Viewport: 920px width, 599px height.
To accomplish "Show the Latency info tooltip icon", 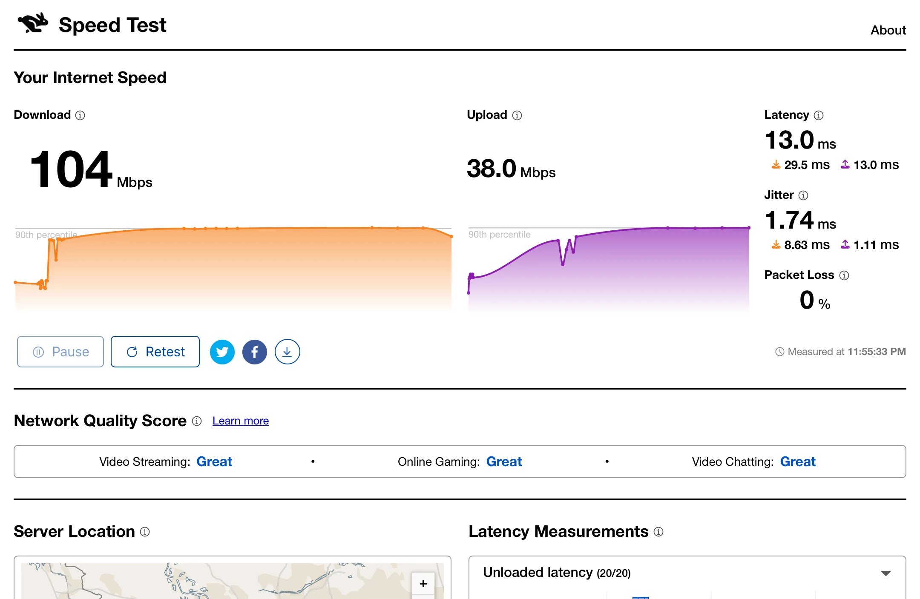I will coord(819,115).
